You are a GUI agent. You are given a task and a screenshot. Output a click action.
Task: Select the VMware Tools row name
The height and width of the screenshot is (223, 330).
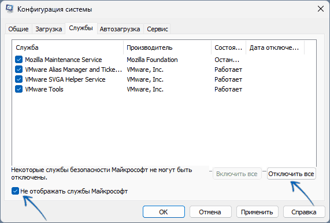tap(44, 89)
